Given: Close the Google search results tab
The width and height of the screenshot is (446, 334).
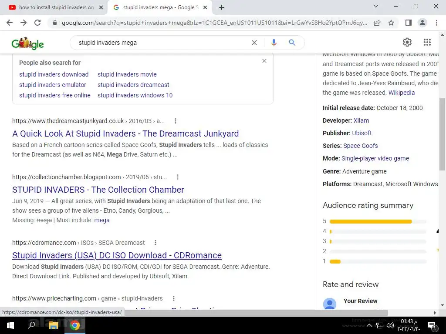Looking at the screenshot, I should tap(205, 8).
